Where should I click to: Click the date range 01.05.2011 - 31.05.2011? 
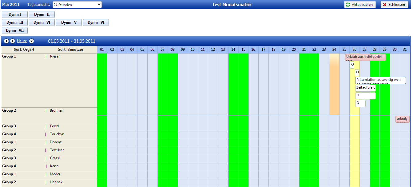[x=72, y=41]
